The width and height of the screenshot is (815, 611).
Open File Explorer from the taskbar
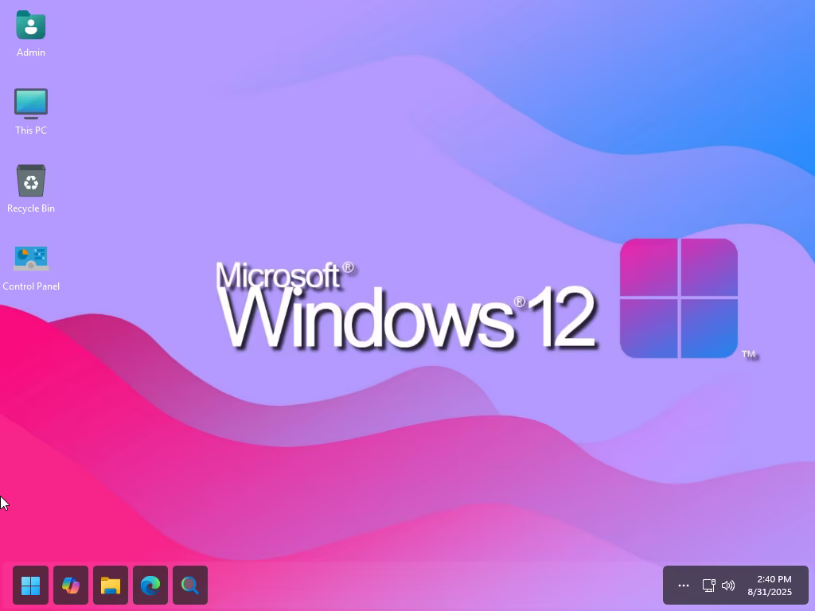[x=111, y=585]
